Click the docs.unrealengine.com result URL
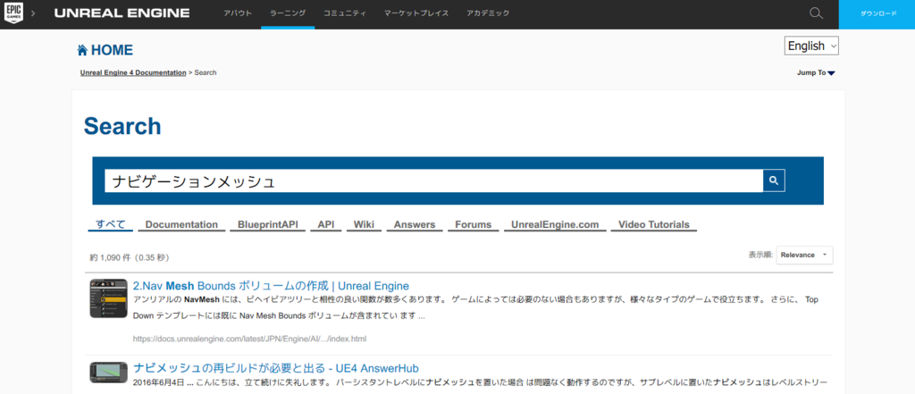This screenshot has height=394, width=915. click(250, 339)
